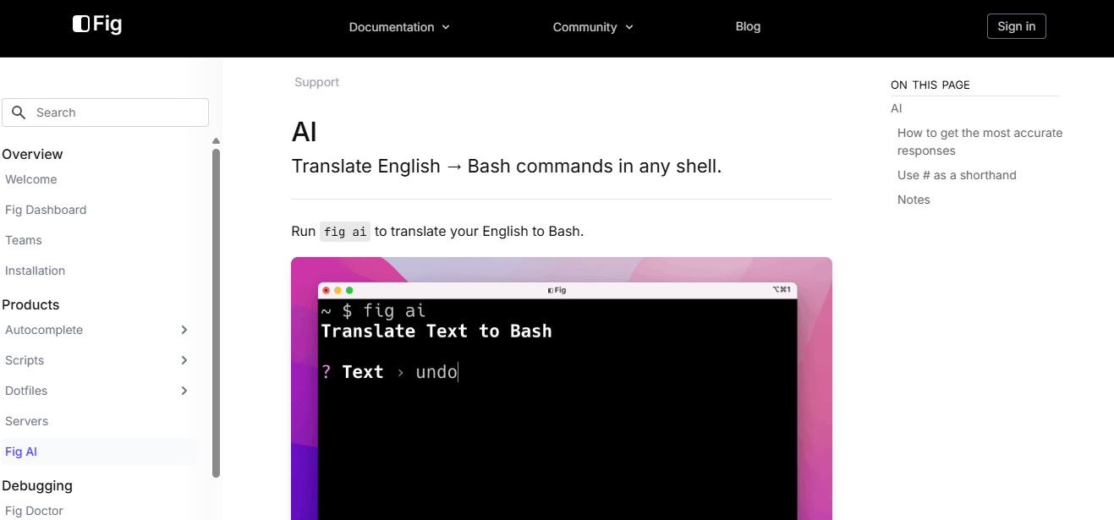Expand the Community menu
1114x520 pixels.
[x=593, y=27]
